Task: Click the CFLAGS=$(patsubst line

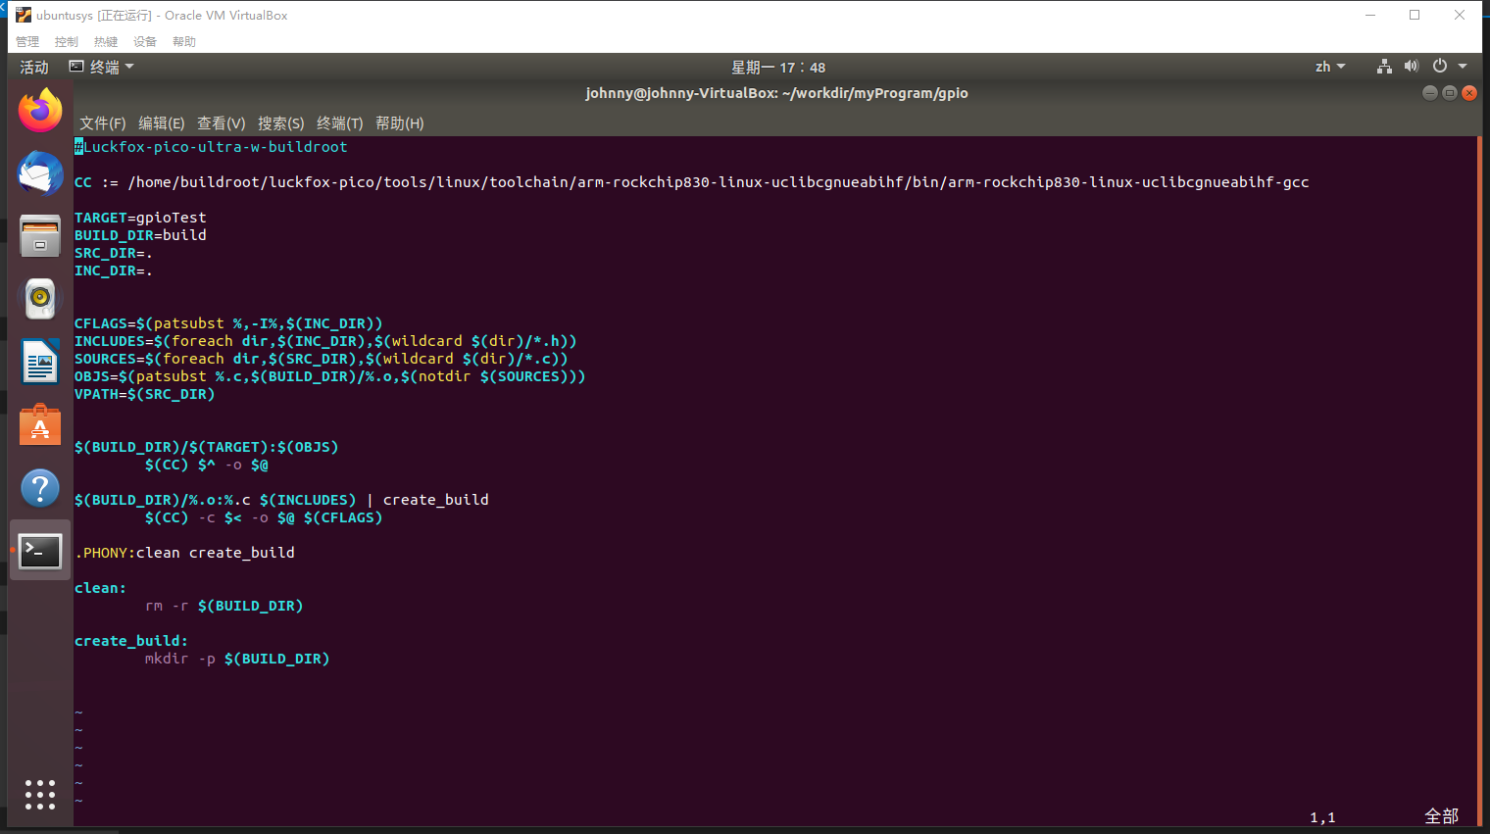Action: point(228,323)
